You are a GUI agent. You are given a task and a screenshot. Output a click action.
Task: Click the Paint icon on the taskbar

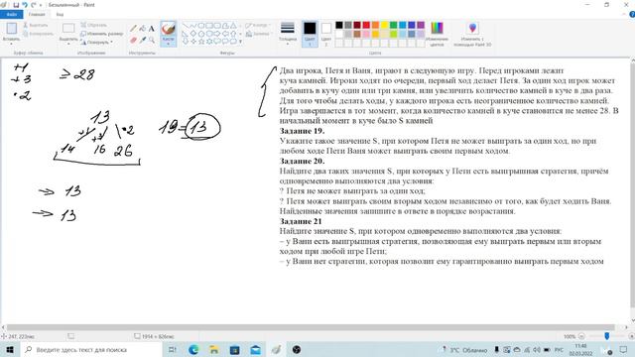click(x=276, y=349)
